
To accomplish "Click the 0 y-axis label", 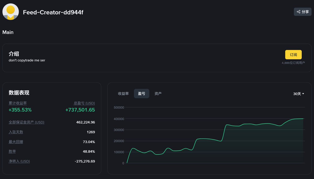I will click(x=123, y=163).
